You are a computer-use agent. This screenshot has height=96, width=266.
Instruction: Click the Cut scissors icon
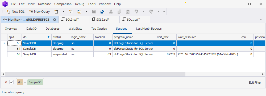tap(111, 12)
